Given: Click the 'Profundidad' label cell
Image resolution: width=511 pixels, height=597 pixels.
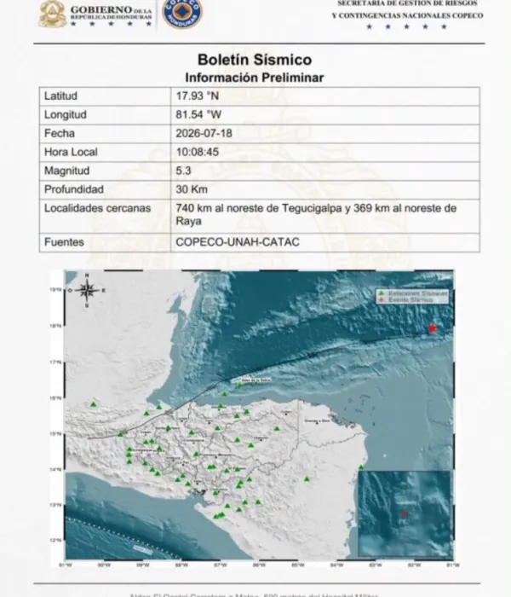Looking at the screenshot, I should (105, 189).
